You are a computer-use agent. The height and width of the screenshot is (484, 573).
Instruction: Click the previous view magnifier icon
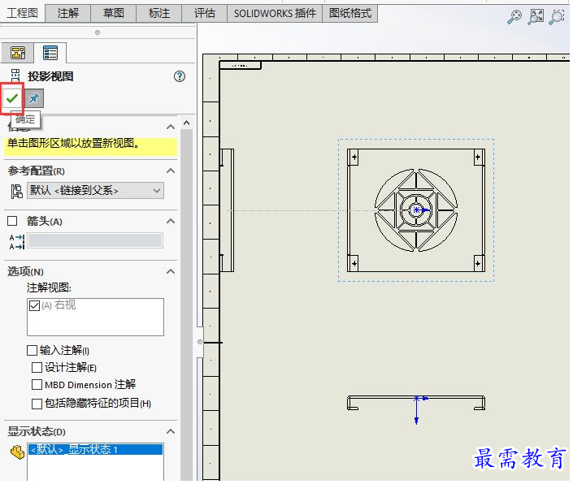click(514, 16)
